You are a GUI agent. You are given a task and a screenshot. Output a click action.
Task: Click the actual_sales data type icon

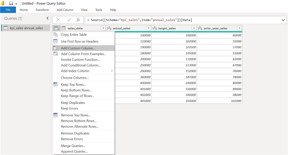tap(109, 28)
